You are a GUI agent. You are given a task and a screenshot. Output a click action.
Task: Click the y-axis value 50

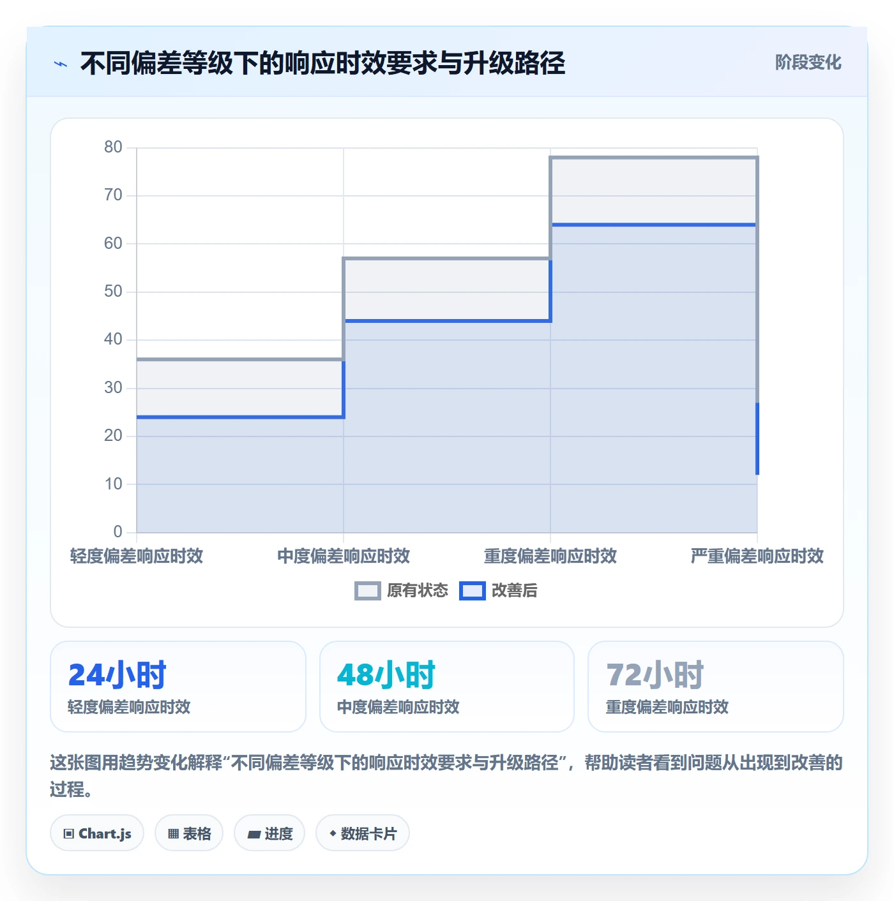113,292
